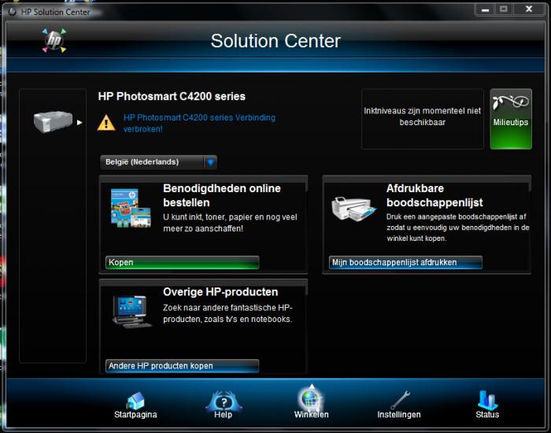Open the Milieutips green button

[x=511, y=119]
